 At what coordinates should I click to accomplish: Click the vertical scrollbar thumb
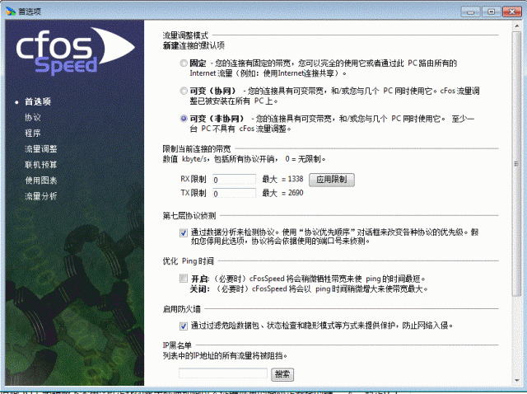coord(517,164)
